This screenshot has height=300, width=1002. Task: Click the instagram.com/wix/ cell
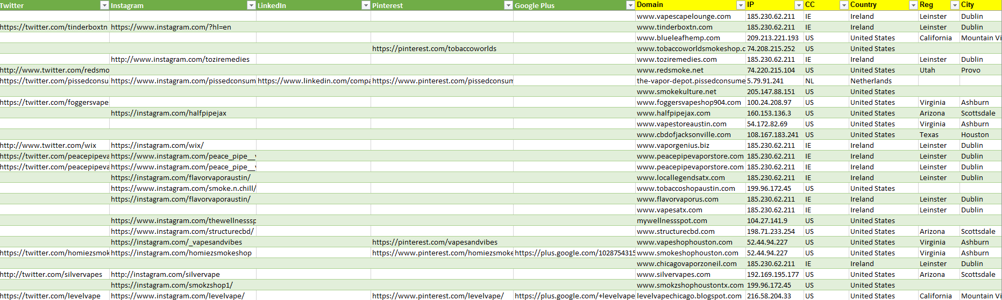(183, 145)
